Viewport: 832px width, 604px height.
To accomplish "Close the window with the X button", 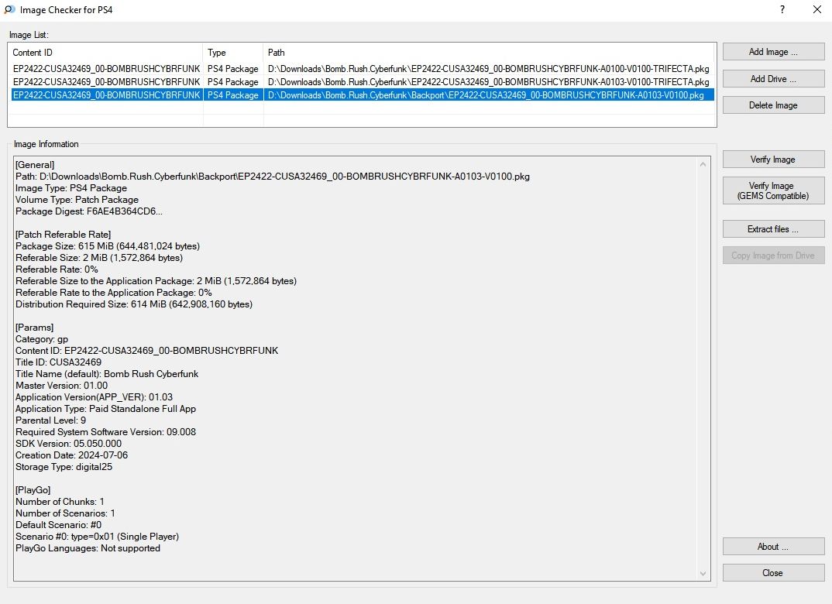I will [817, 9].
